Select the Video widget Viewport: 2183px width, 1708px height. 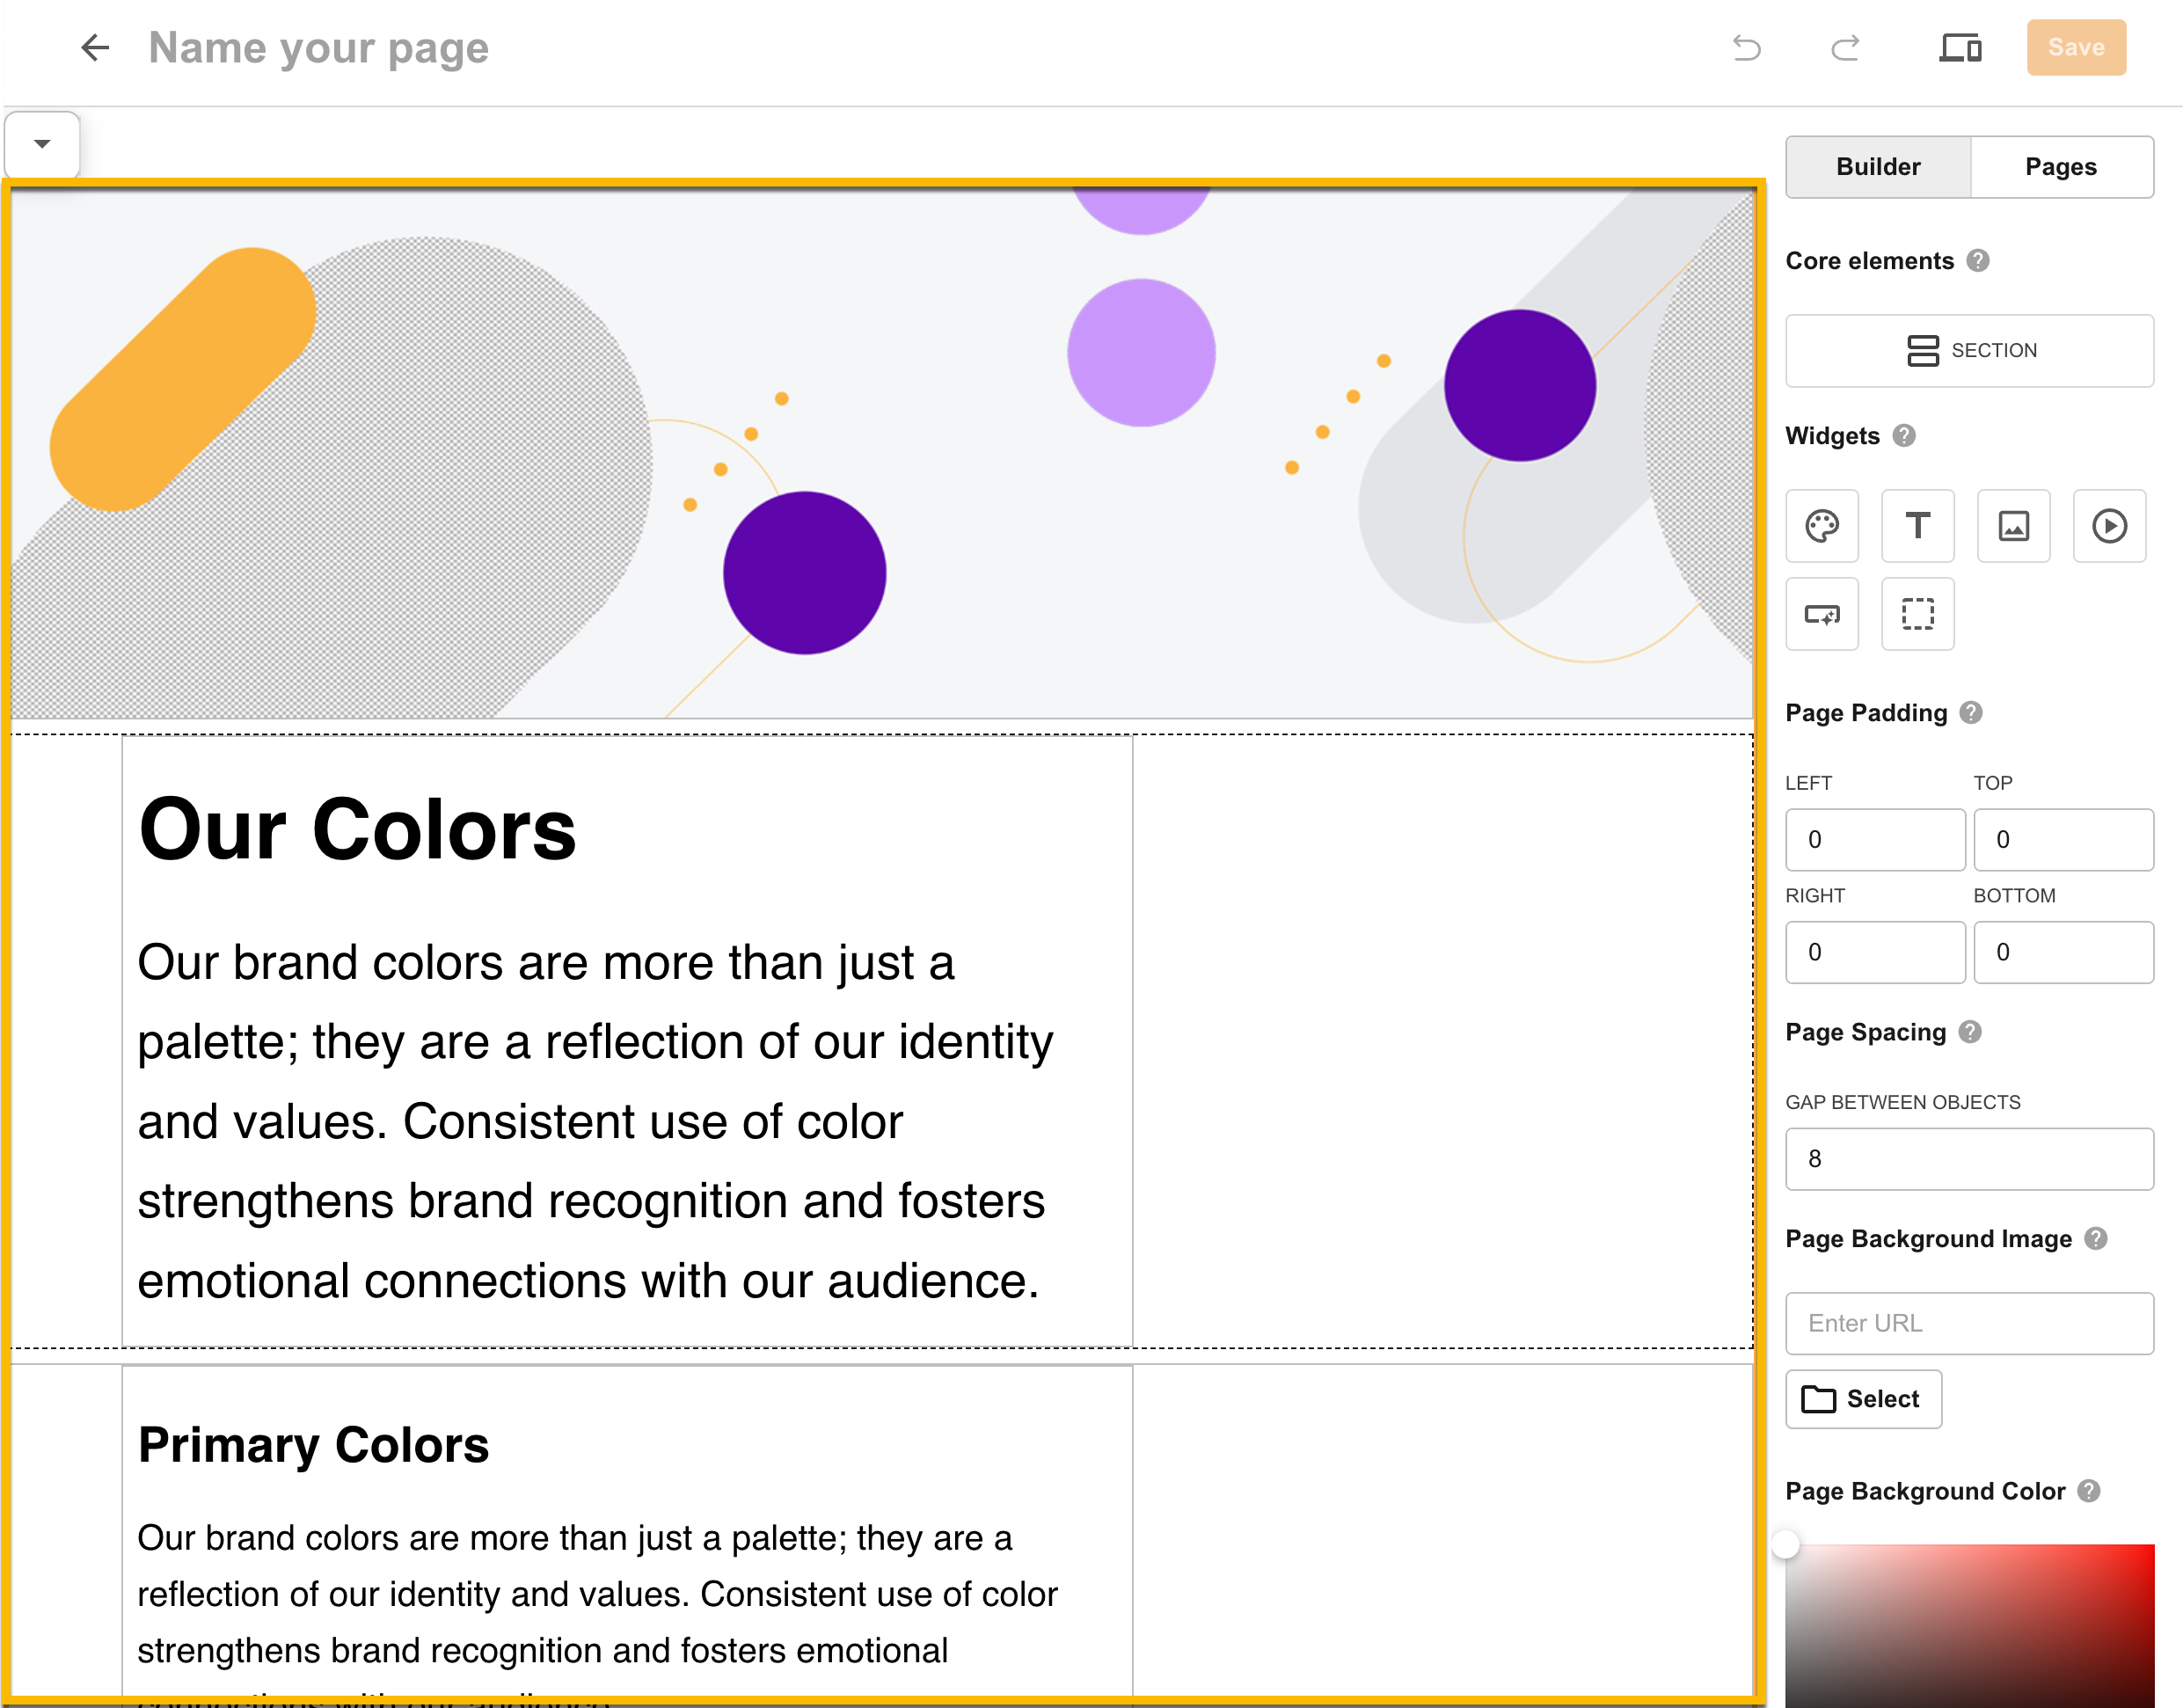coord(2109,526)
